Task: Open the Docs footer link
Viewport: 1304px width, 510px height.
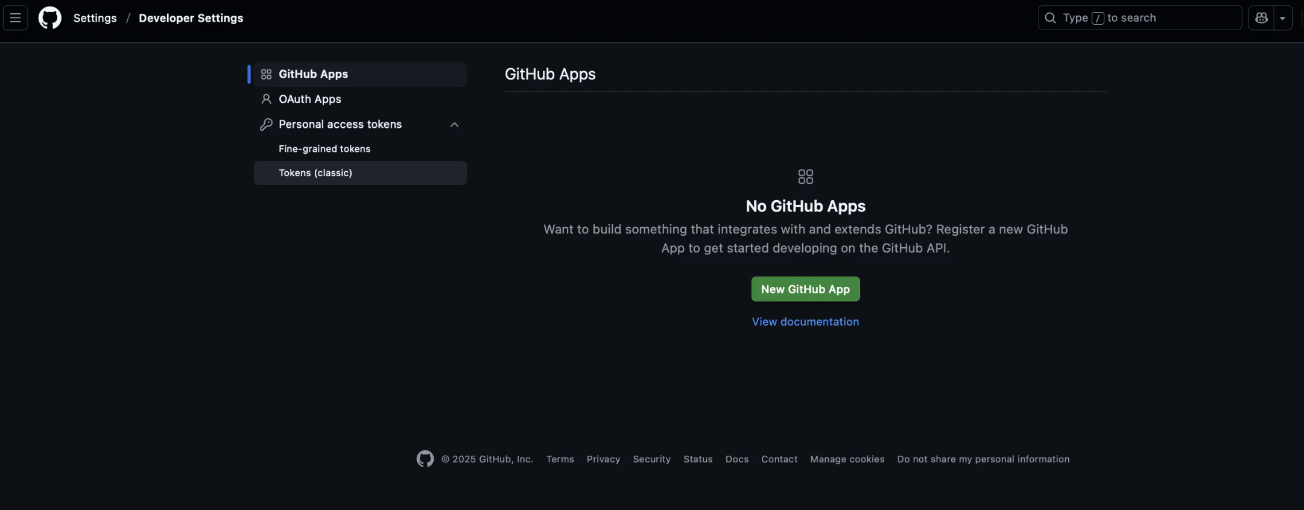Action: coord(737,459)
